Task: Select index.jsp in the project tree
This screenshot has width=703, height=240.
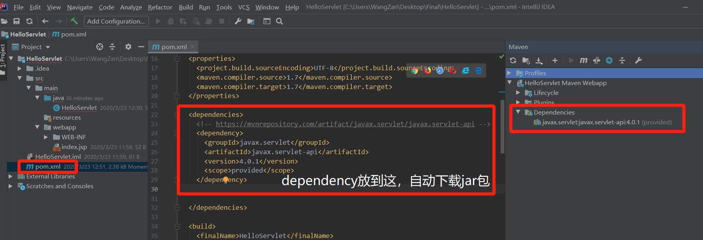Action: point(74,147)
